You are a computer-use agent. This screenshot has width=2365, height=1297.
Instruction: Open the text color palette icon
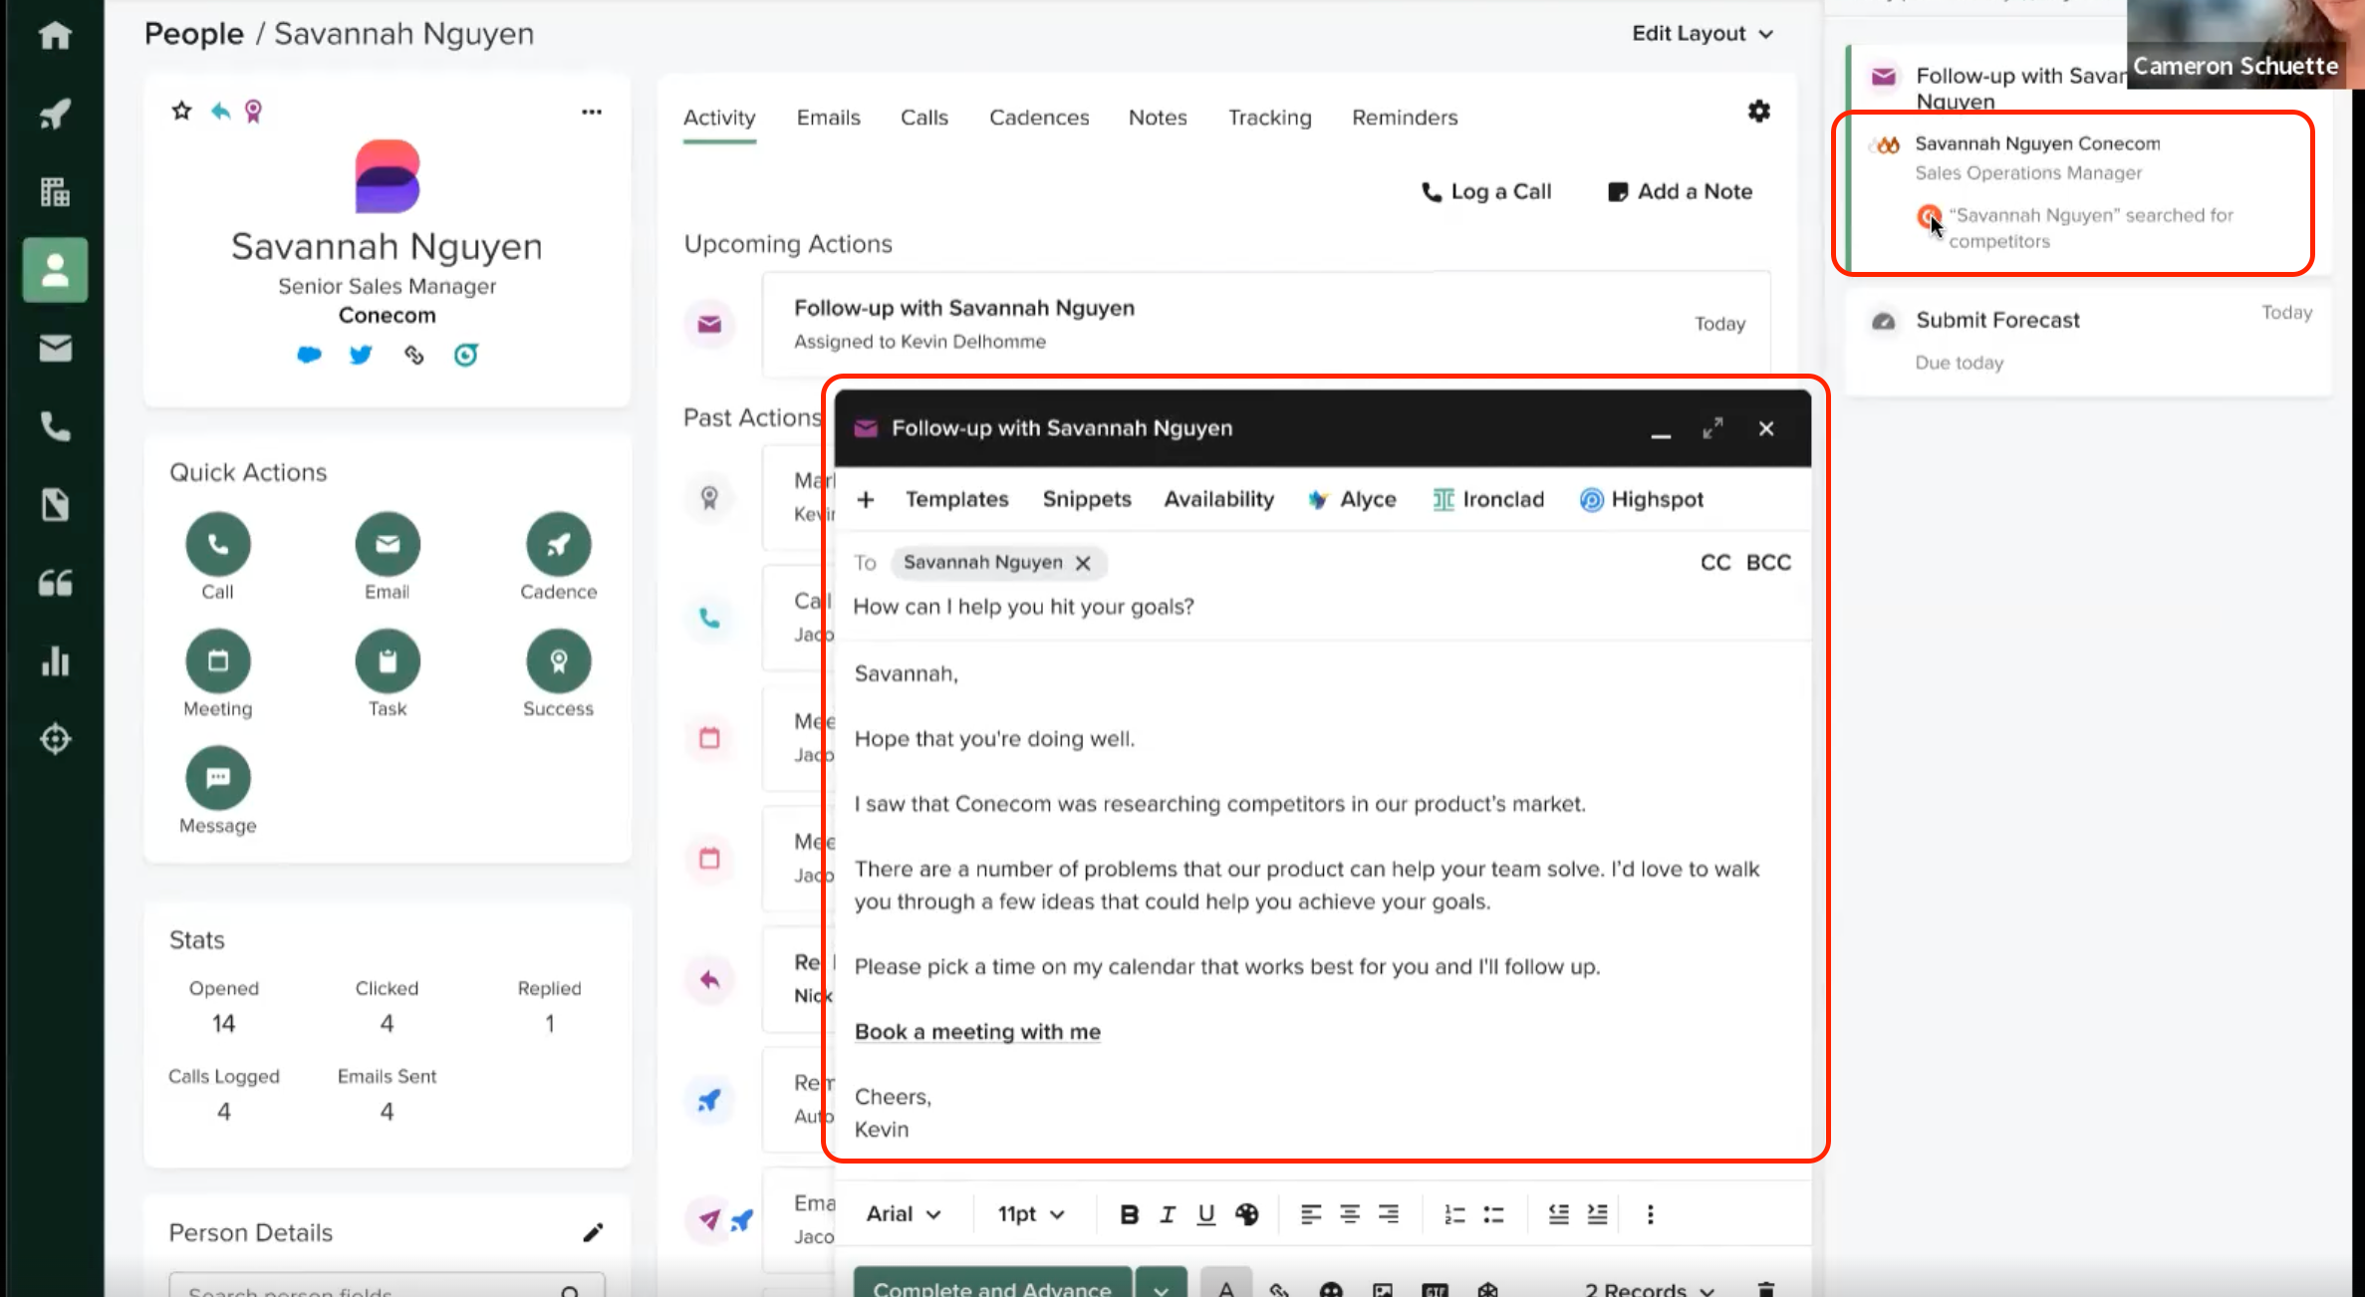(1246, 1214)
